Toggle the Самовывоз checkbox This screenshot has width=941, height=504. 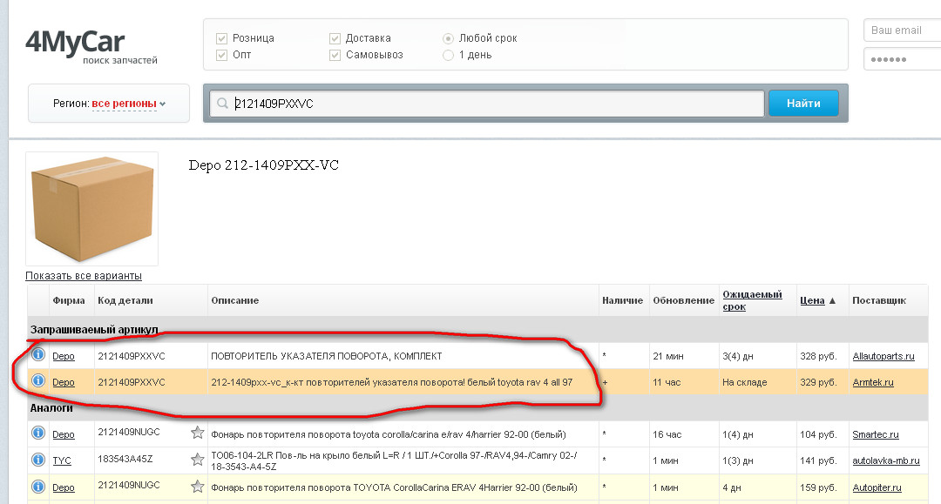pyautogui.click(x=335, y=55)
